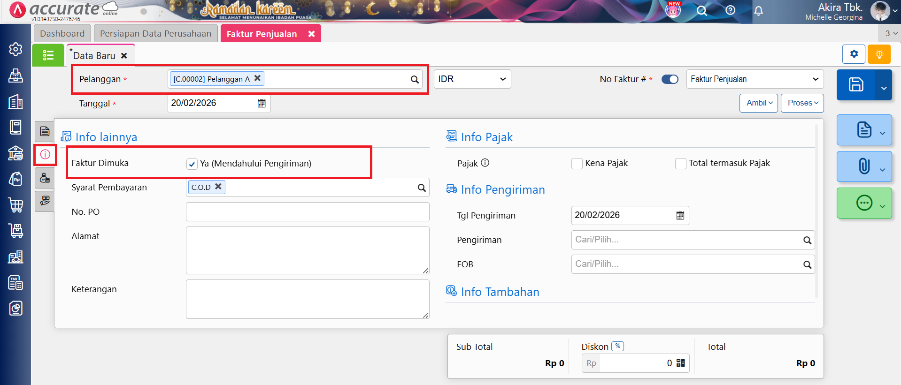Viewport: 901px width, 385px height.
Task: Toggle the No Faktur auto-number switch
Action: pos(670,79)
